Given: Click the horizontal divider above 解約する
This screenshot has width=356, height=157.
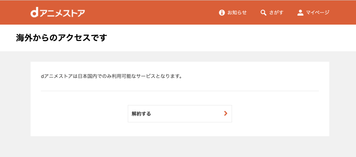Looking at the screenshot, I should tap(179, 91).
